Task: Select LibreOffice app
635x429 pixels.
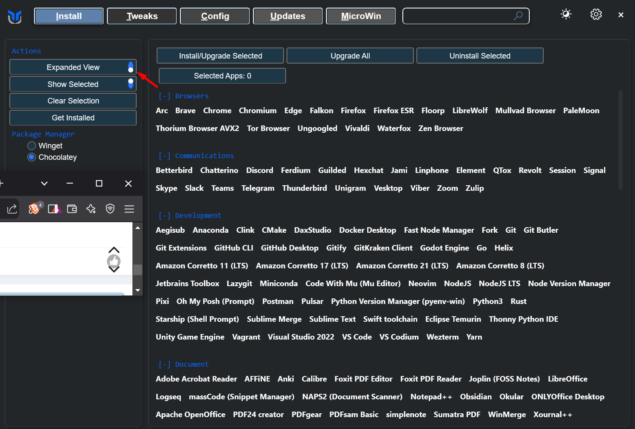Action: (x=568, y=379)
